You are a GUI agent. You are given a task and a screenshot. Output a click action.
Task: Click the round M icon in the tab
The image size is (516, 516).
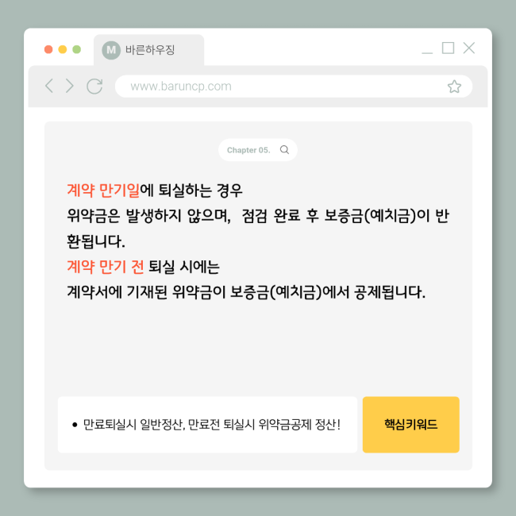[111, 50]
